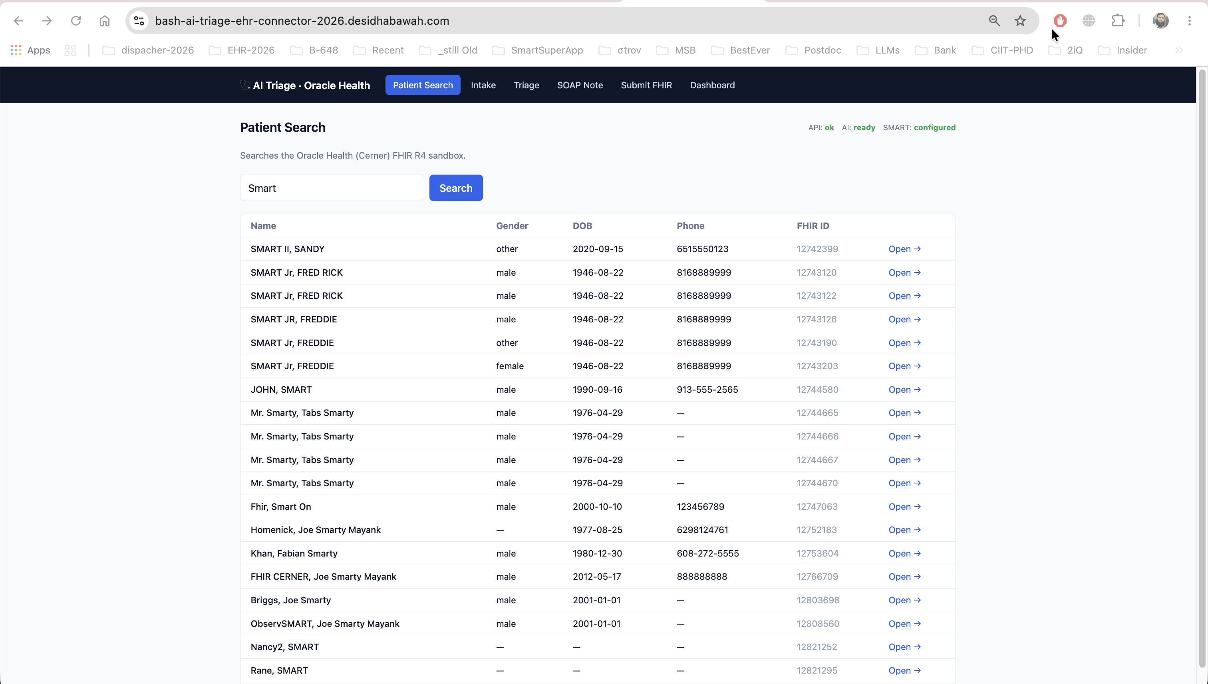The height and width of the screenshot is (684, 1208).
Task: Open the Postdoc bookmark folder
Action: tap(813, 50)
